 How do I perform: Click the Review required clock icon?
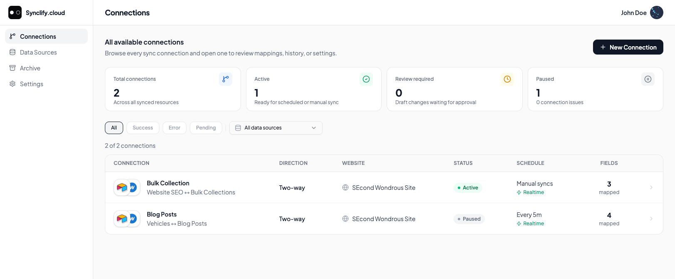click(507, 79)
